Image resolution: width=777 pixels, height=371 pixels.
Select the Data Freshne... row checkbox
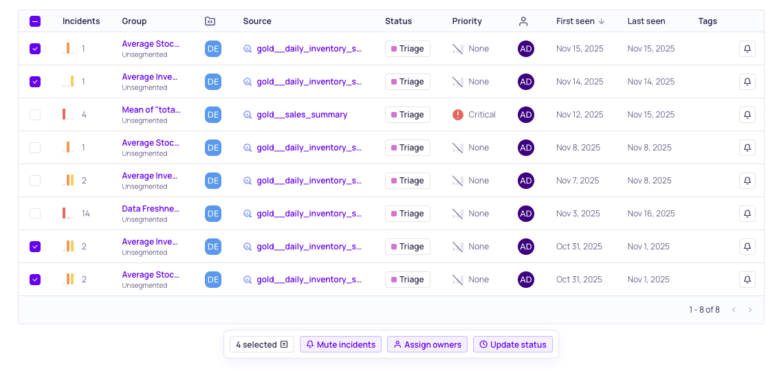[x=34, y=214]
